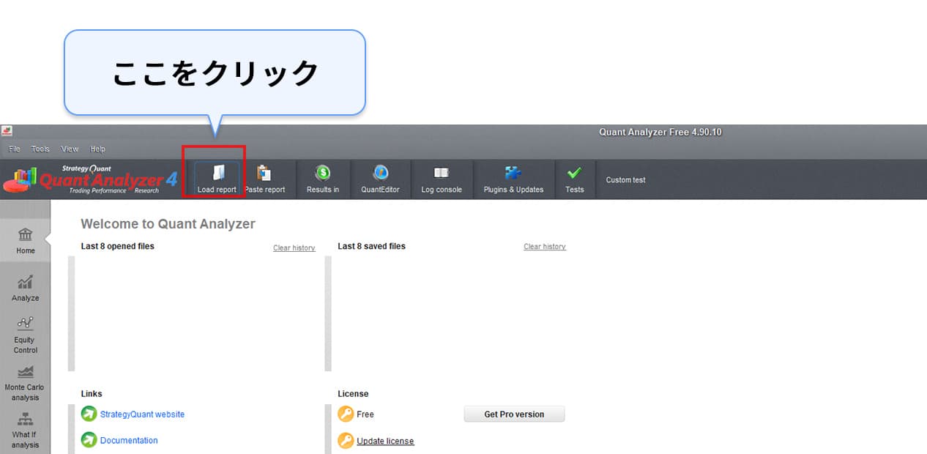Open Monte Carlo analysis in sidebar
This screenshot has width=927, height=454.
pos(26,382)
